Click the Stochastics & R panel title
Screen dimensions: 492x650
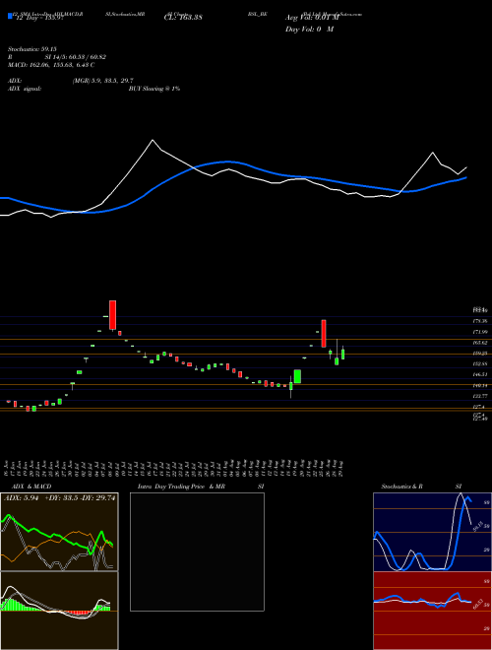[402, 487]
